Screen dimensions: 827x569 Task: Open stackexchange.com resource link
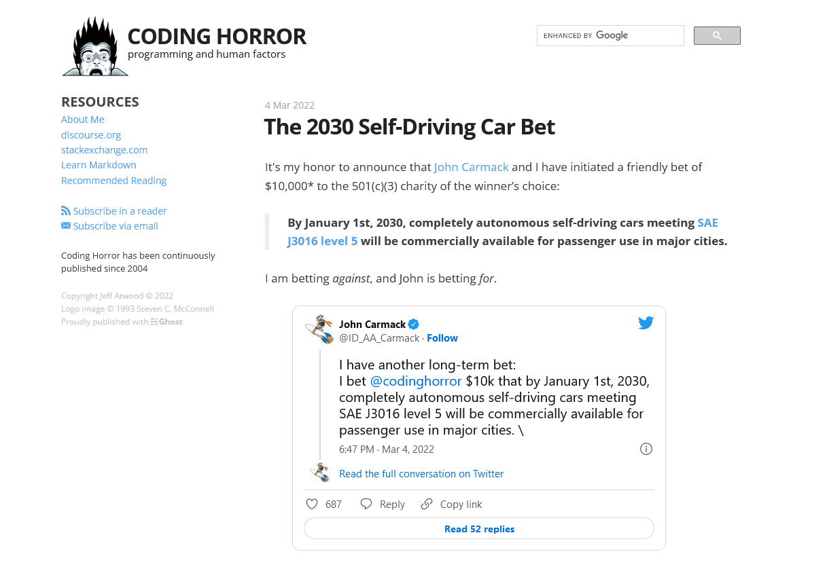click(x=104, y=149)
